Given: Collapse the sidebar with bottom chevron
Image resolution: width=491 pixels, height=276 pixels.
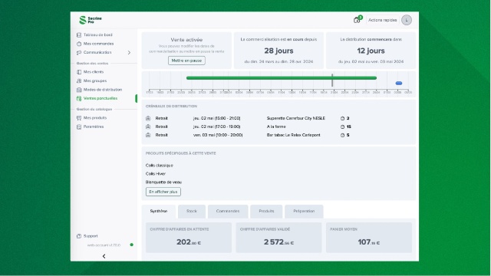Looking at the screenshot, I should tap(104, 256).
